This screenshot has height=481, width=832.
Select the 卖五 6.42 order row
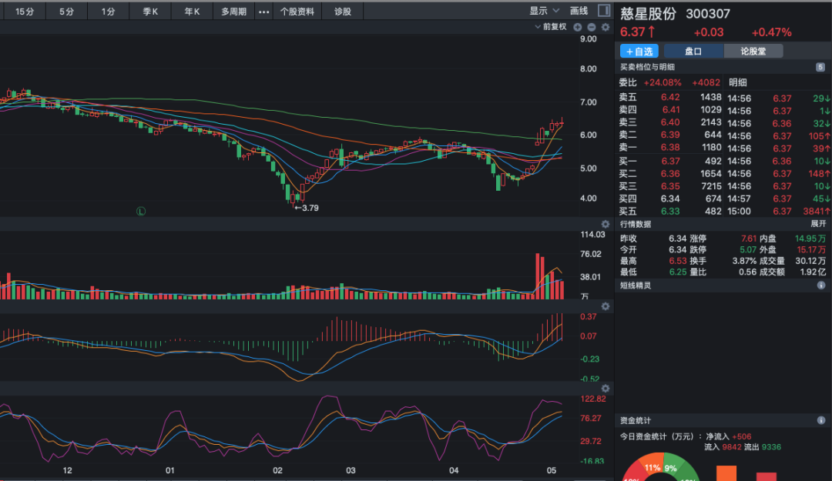tap(670, 98)
